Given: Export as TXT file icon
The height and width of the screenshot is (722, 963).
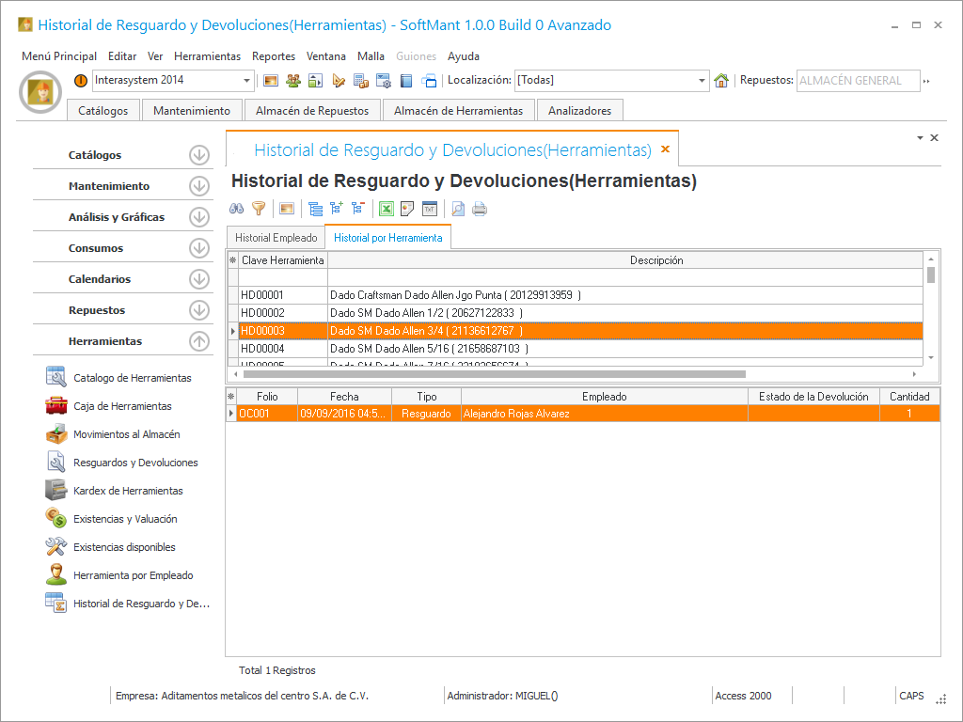Looking at the screenshot, I should (430, 209).
